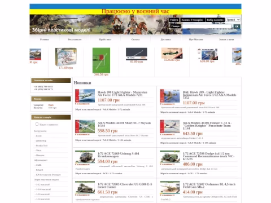Open Unimog S 404 Krankenwagen product image

coord(85,157)
